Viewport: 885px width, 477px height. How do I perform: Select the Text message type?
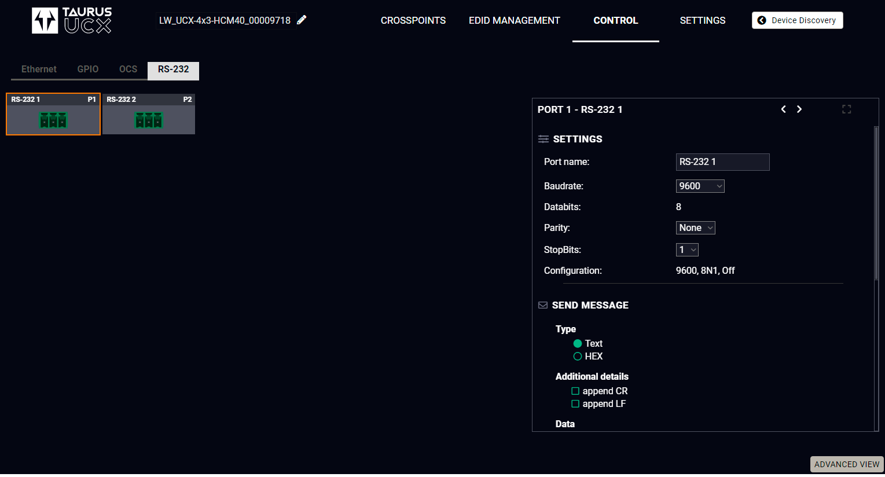[x=578, y=344]
